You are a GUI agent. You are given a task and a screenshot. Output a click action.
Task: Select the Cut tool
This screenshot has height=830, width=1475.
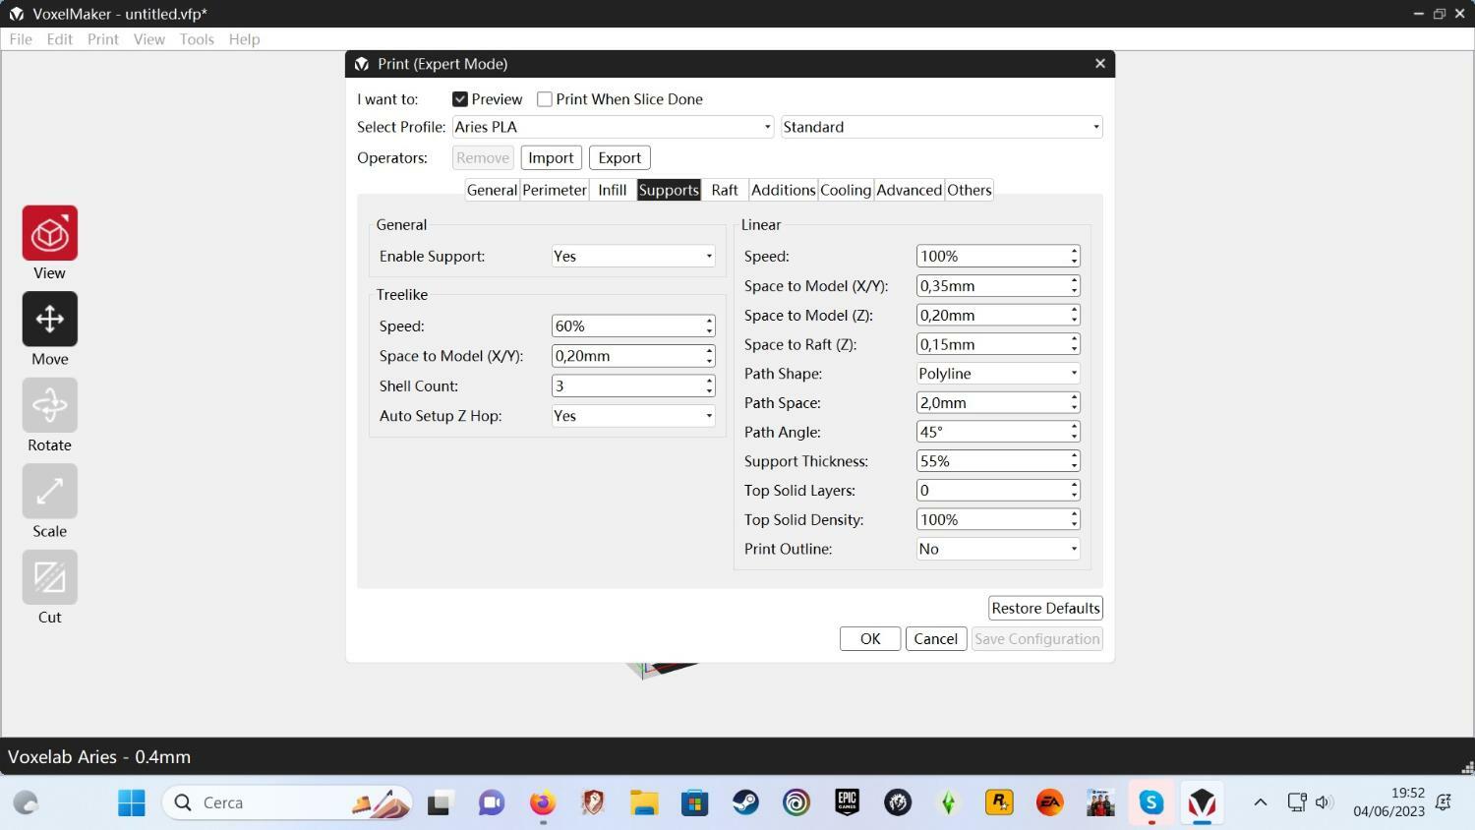50,577
